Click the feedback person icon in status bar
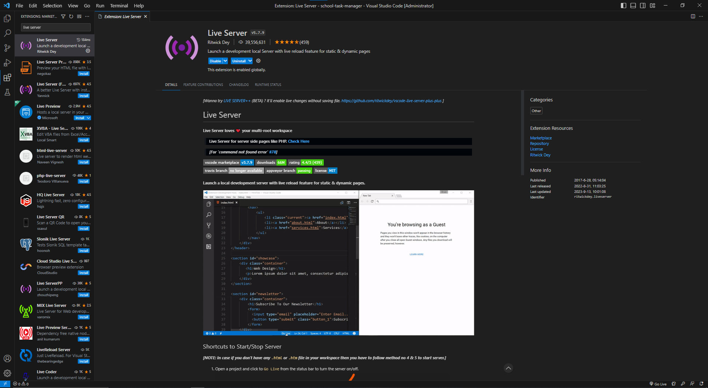Screen dimensions: 708x388 [x=692, y=384]
